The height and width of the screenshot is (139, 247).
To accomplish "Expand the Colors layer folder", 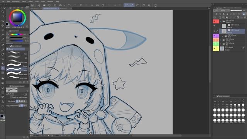I will click(221, 40).
